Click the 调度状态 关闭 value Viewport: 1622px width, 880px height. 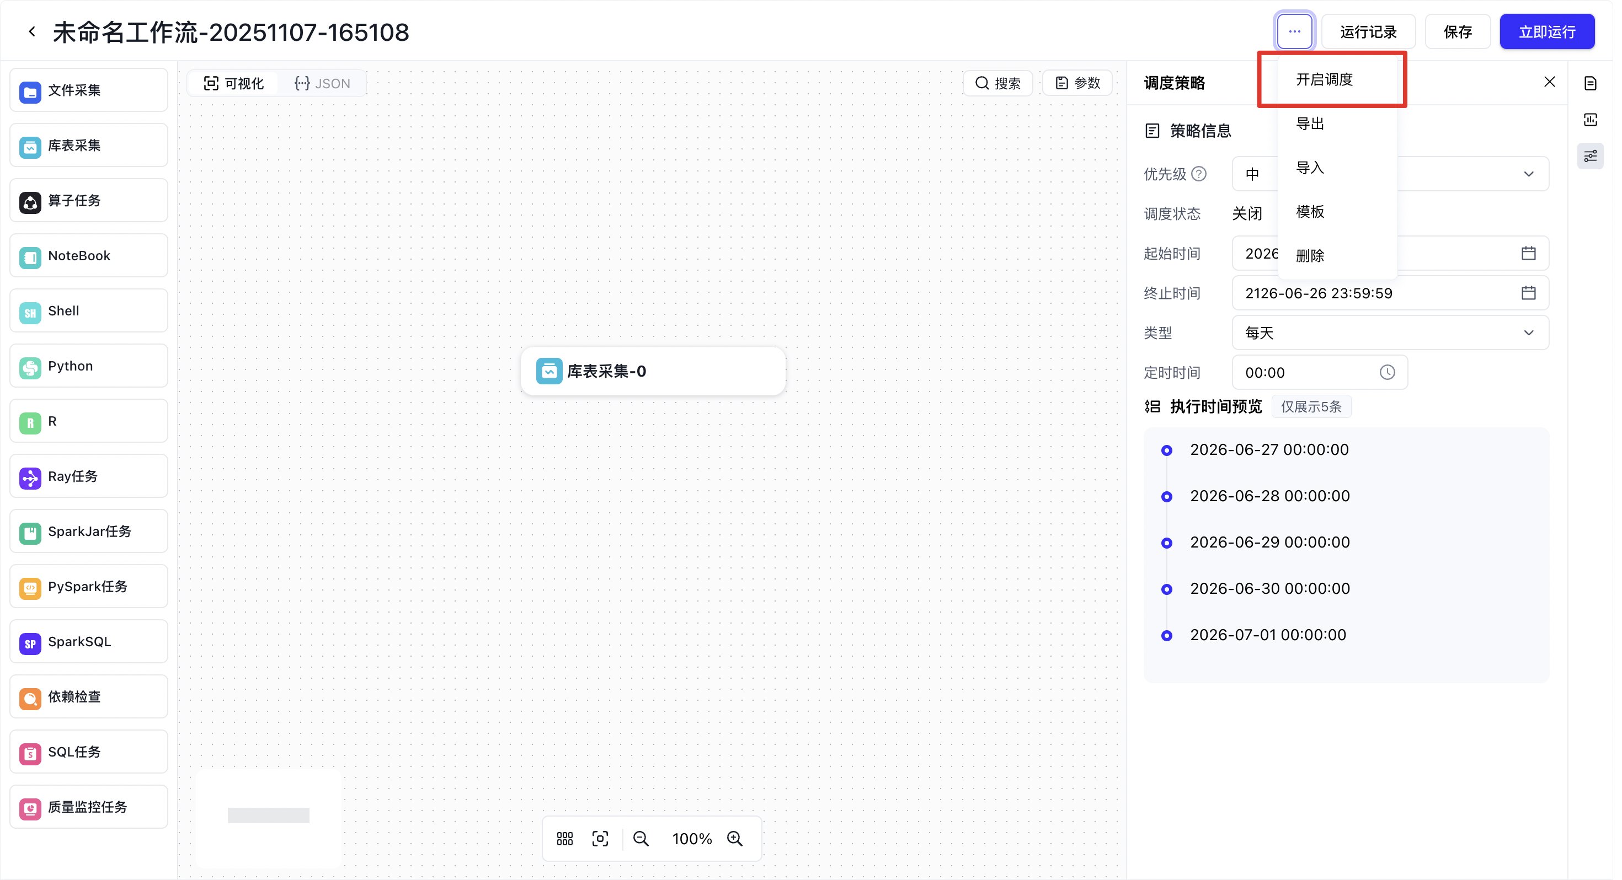(x=1253, y=214)
